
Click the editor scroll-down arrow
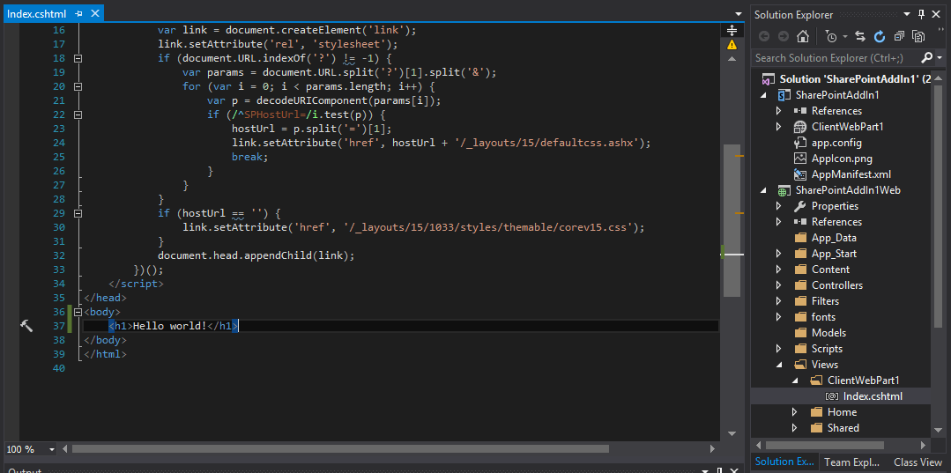tap(732, 433)
